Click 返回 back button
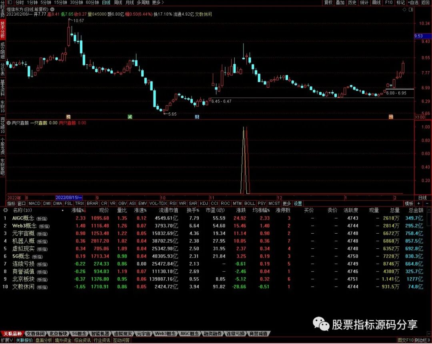432x344 pixels. 425,2
